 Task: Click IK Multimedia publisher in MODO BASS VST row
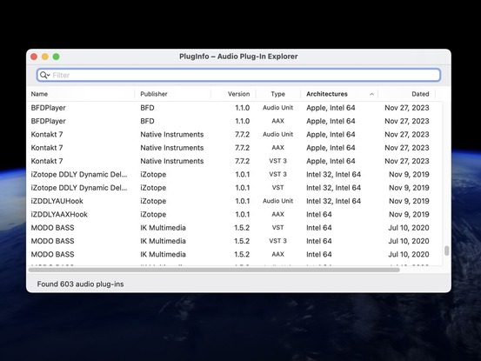[163, 228]
